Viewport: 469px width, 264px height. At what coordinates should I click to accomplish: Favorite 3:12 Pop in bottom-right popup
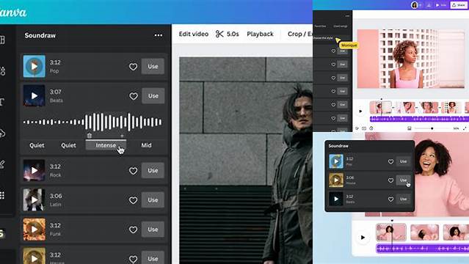tap(390, 161)
